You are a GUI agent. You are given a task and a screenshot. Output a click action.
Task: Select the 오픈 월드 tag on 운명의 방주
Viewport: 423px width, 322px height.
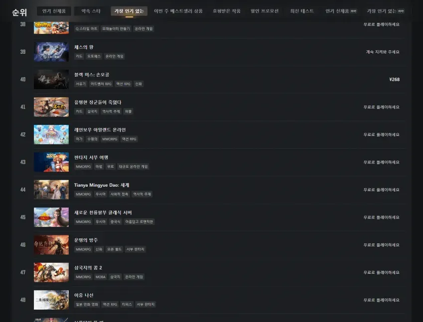pos(115,249)
